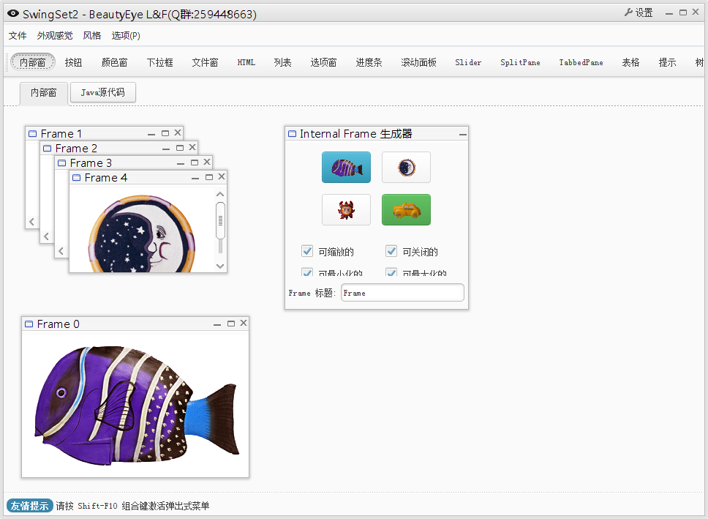Open the 下拉框 combo box demo
The height and width of the screenshot is (519, 708).
coord(159,63)
